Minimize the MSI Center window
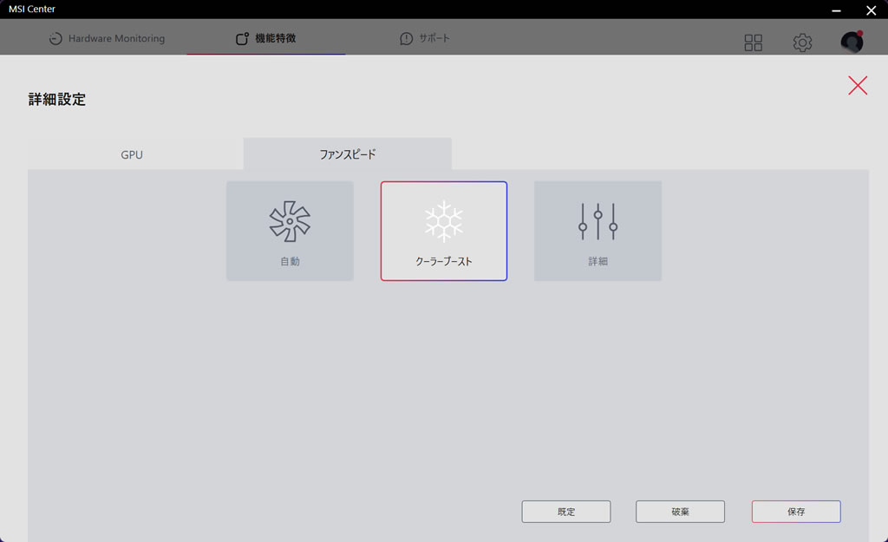 click(x=836, y=10)
